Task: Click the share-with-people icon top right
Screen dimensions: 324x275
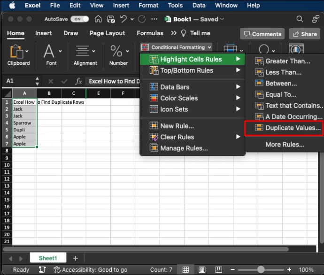Action: tap(316, 19)
